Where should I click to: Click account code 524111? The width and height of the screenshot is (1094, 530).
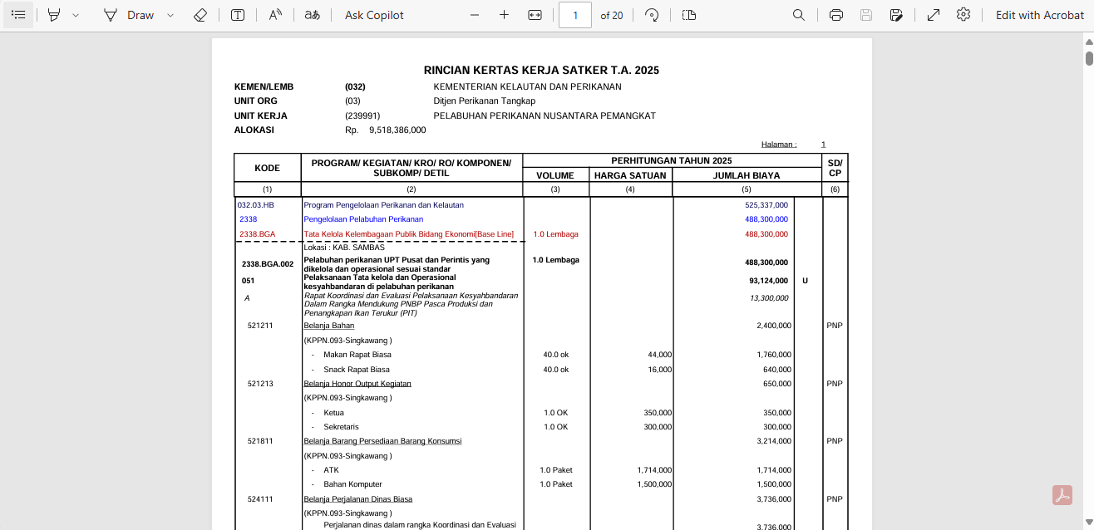tap(260, 499)
